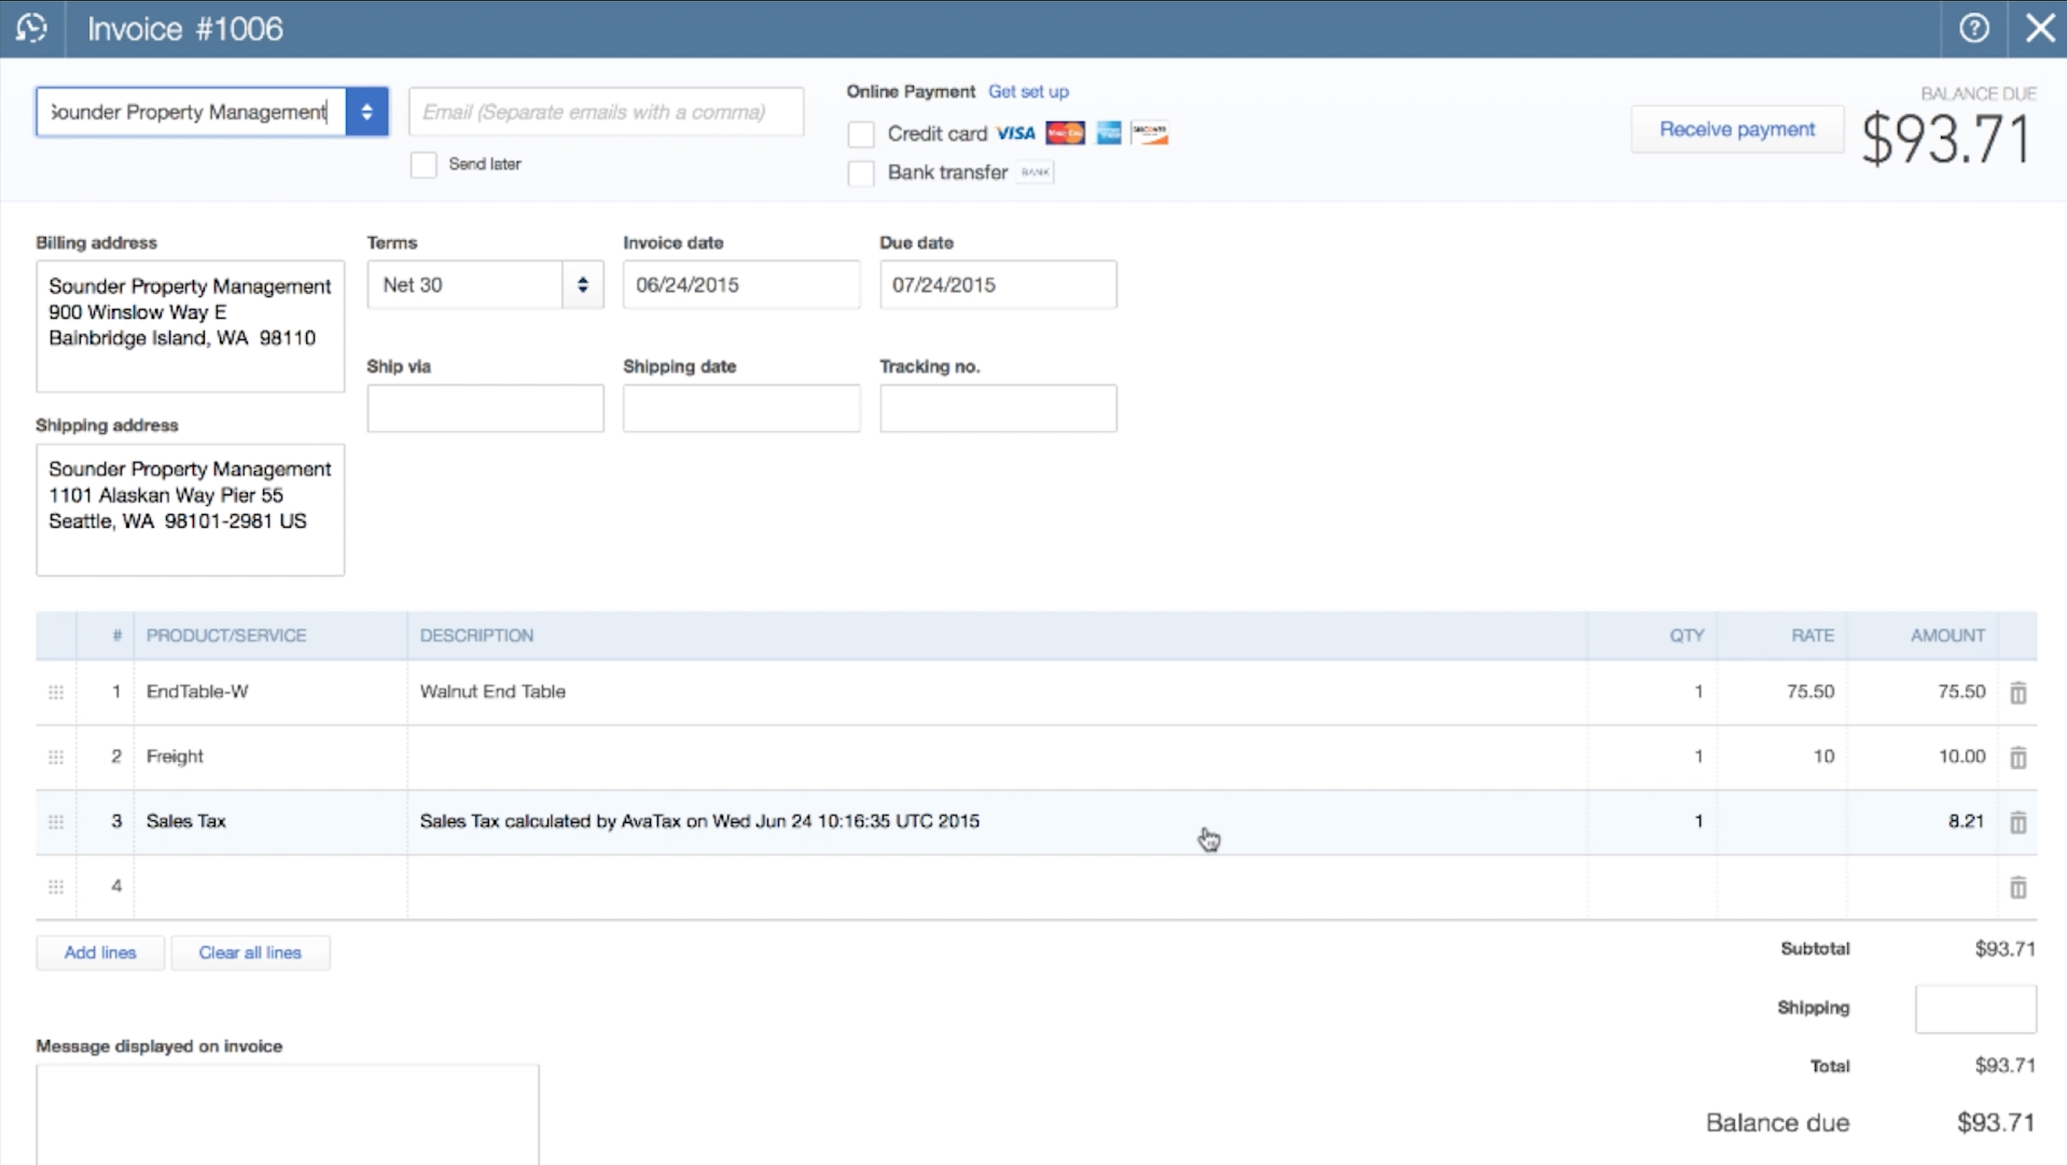Image resolution: width=2067 pixels, height=1165 pixels.
Task: Enable the Bank transfer payment option
Action: [x=860, y=172]
